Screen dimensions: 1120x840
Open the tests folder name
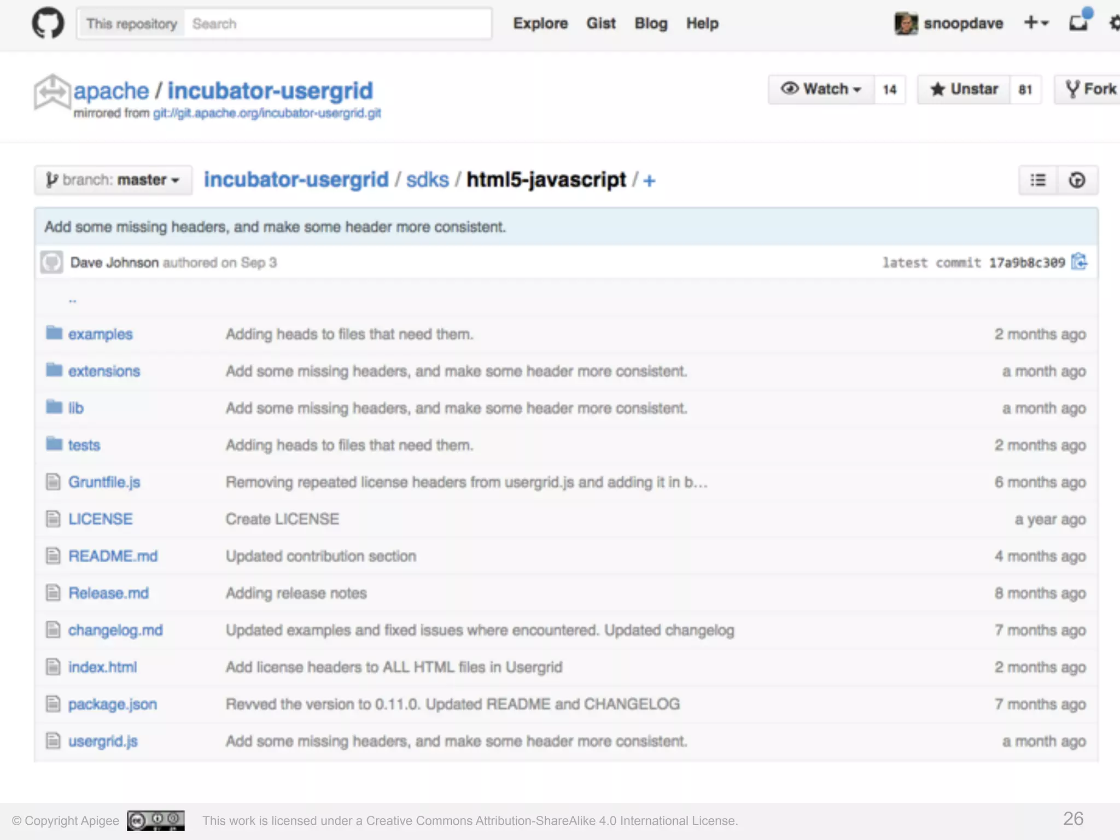[x=84, y=445]
